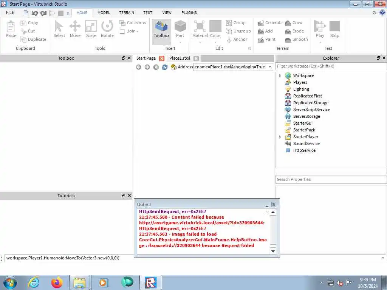The image size is (387, 290).
Task: Toggle the Anchor option
Action: [237, 39]
